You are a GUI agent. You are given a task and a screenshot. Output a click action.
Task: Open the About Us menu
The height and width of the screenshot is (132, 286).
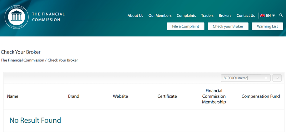135,16
